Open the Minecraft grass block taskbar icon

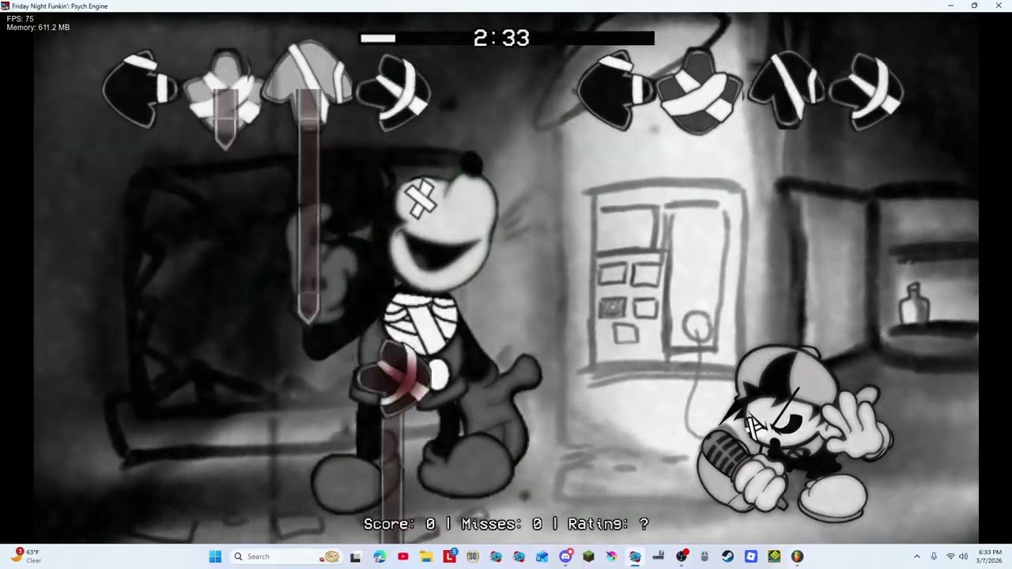click(588, 556)
